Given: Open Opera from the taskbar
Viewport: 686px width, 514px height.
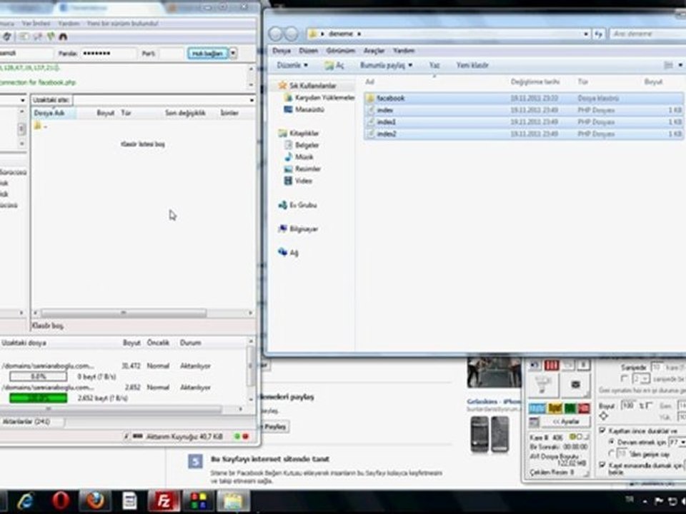Looking at the screenshot, I should coord(61,501).
